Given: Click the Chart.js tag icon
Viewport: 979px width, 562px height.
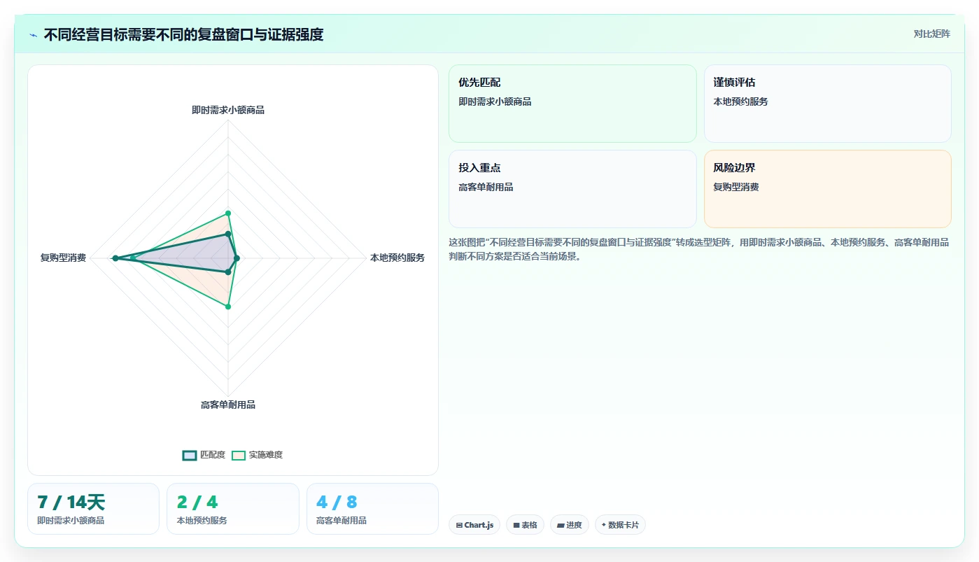Looking at the screenshot, I should (x=459, y=525).
